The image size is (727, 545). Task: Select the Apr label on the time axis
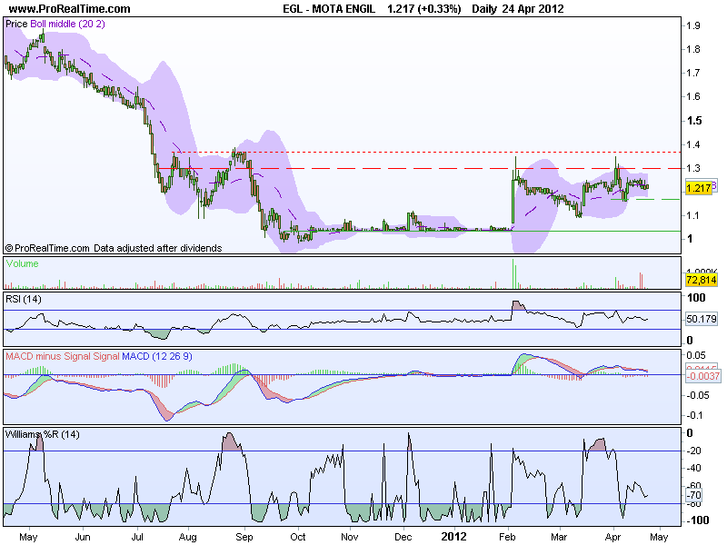point(612,537)
